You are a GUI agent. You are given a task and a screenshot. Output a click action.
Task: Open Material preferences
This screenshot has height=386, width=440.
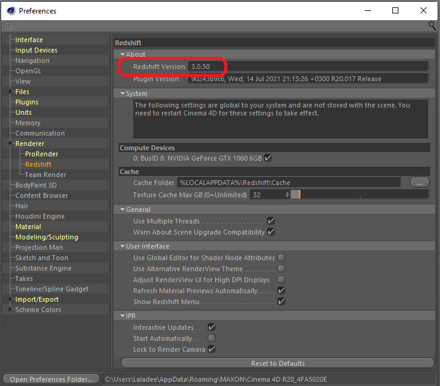pyautogui.click(x=28, y=227)
